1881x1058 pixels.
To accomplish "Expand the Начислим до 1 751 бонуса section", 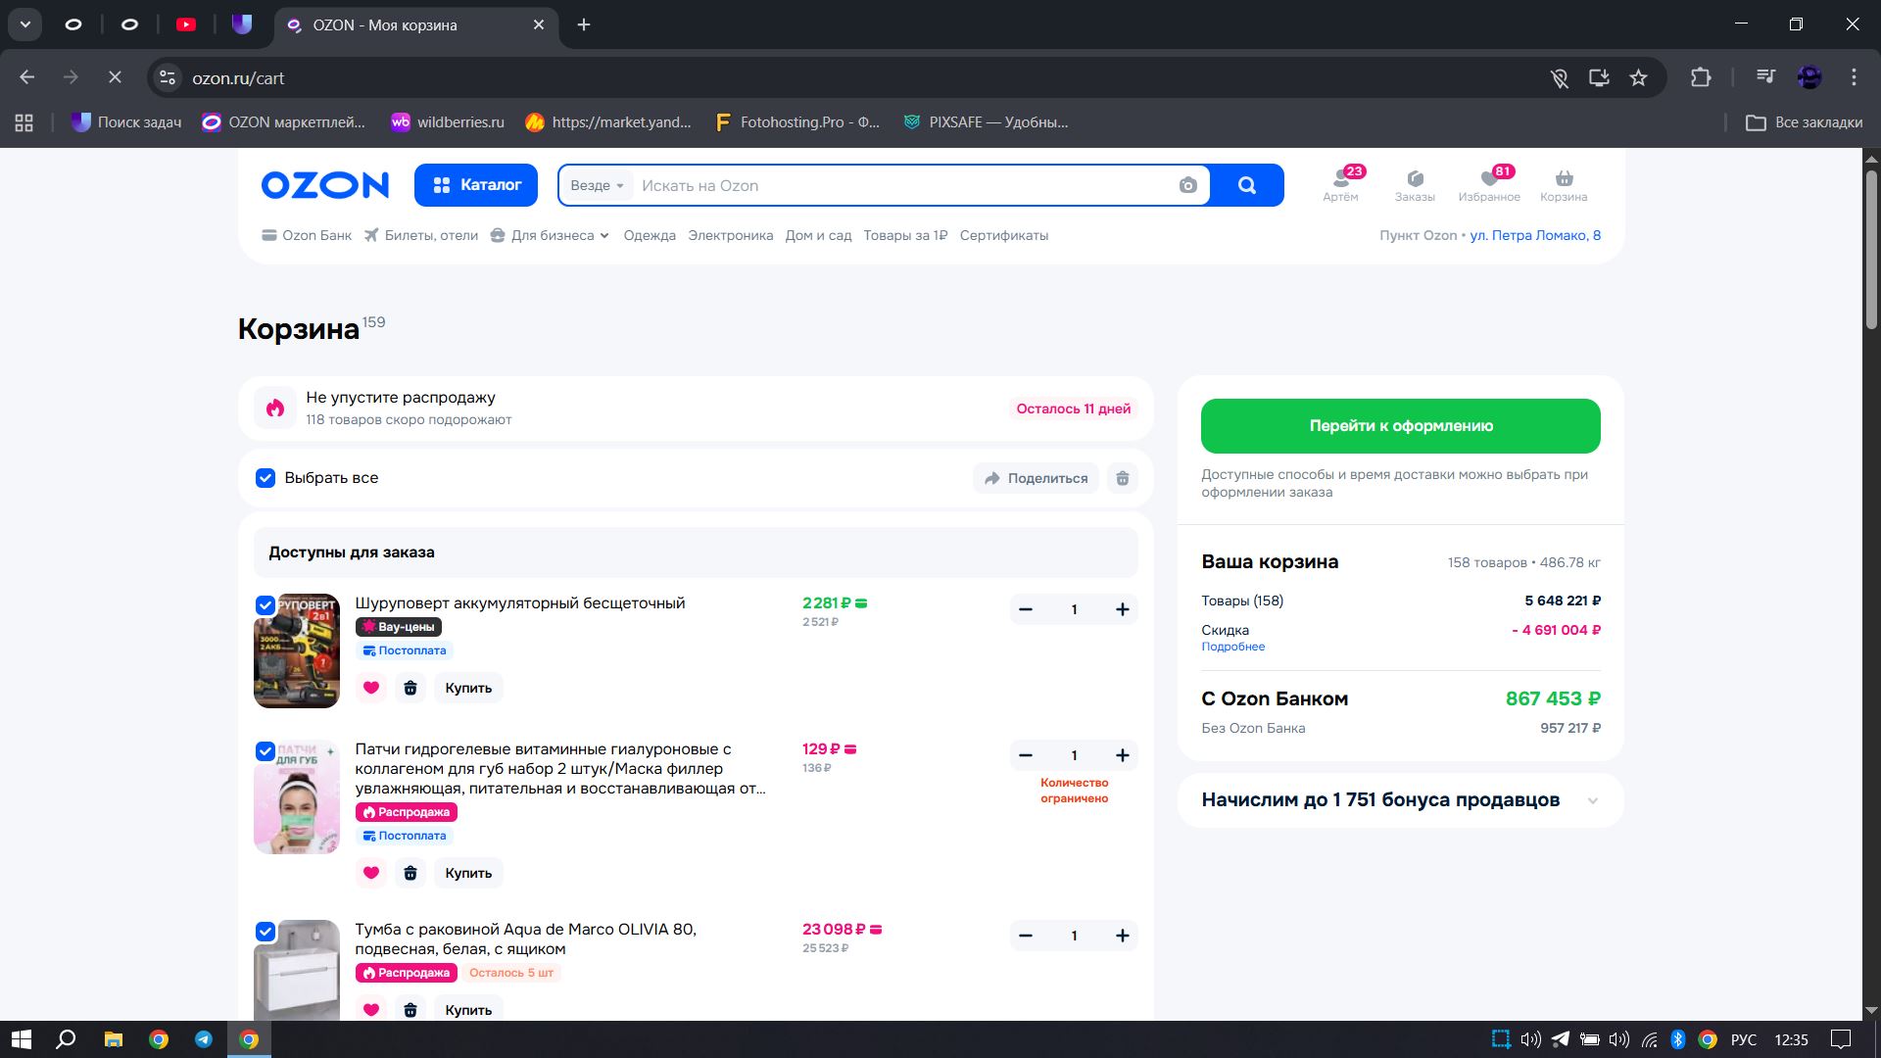I will tap(1592, 800).
